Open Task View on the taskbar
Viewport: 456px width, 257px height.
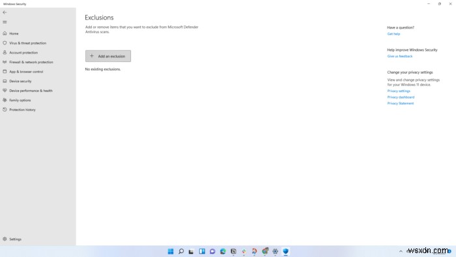[x=191, y=252]
